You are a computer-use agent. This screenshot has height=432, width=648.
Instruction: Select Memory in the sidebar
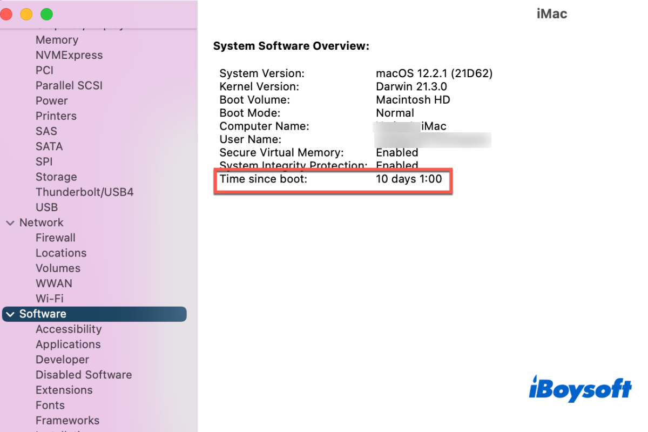point(57,40)
